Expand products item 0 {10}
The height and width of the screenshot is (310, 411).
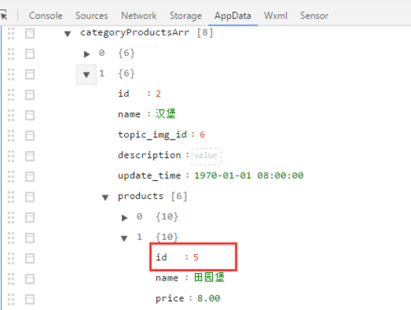(x=125, y=218)
